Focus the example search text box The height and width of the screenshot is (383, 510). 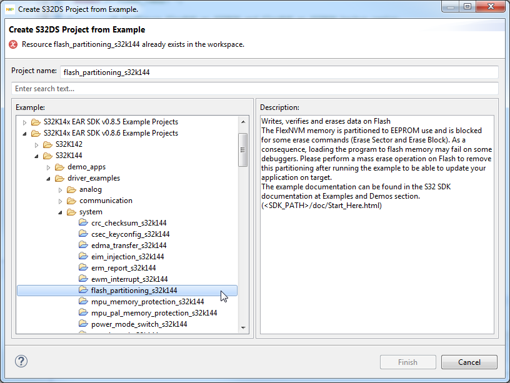pos(255,89)
